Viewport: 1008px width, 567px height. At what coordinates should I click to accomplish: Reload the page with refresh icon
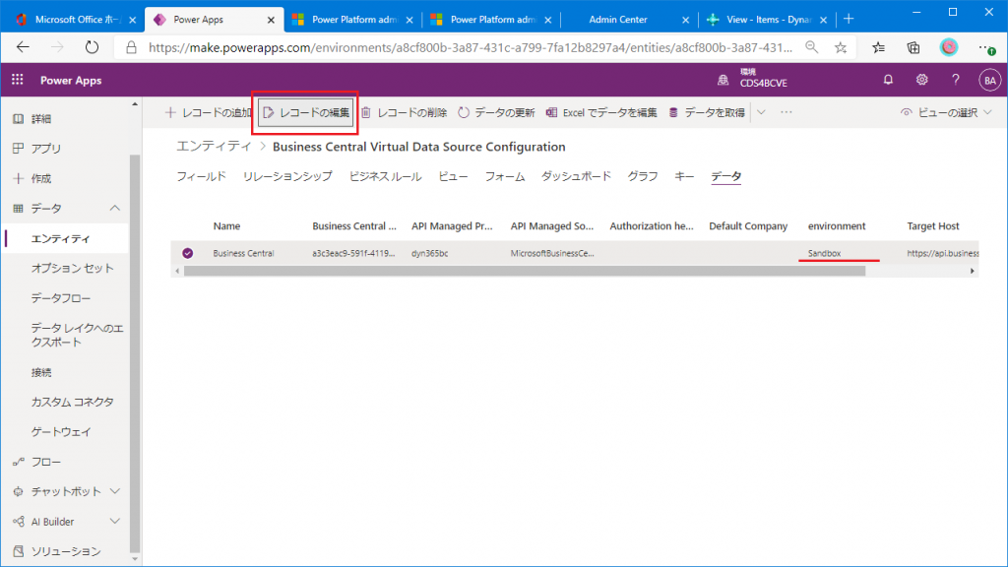pyautogui.click(x=92, y=47)
